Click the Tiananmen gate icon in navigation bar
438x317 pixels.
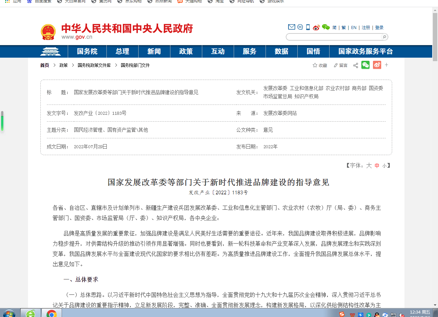click(x=51, y=52)
